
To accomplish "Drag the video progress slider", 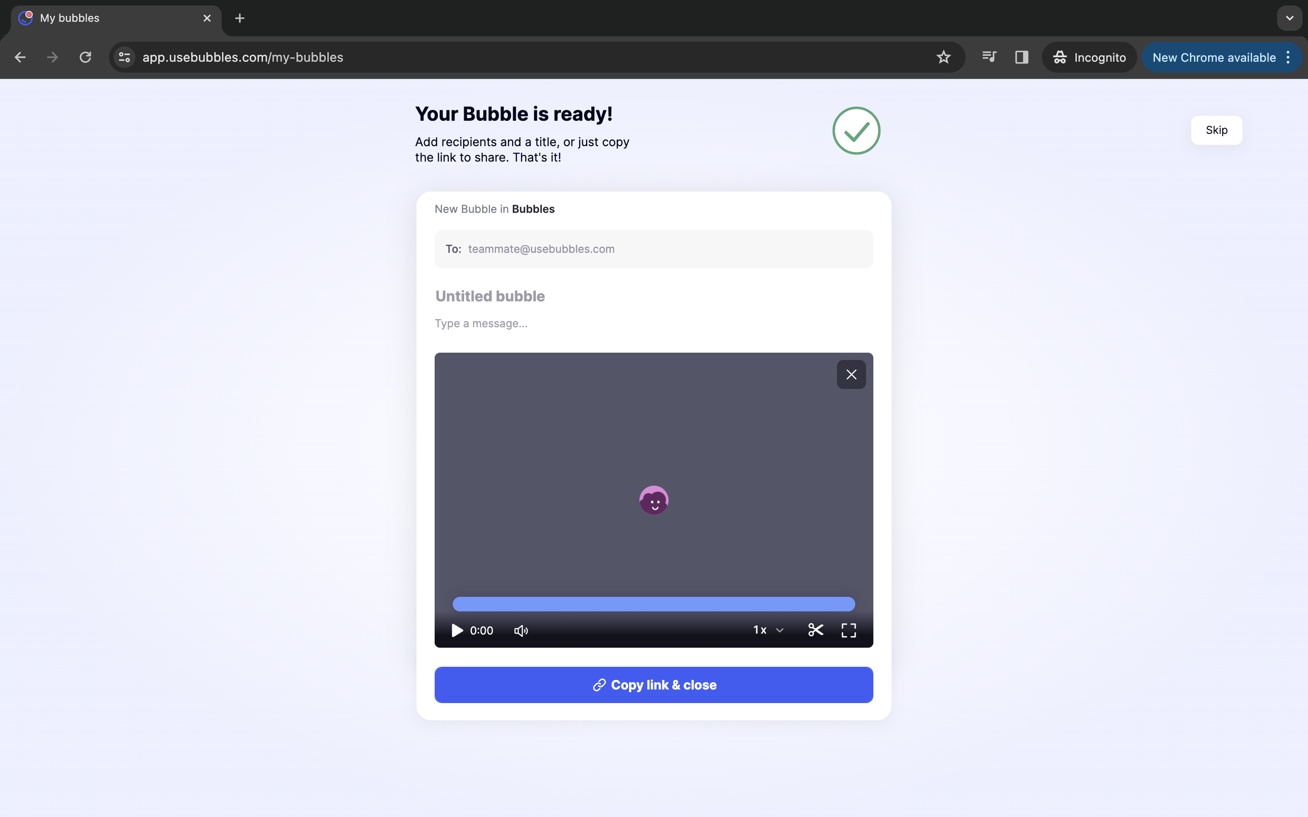I will (654, 603).
